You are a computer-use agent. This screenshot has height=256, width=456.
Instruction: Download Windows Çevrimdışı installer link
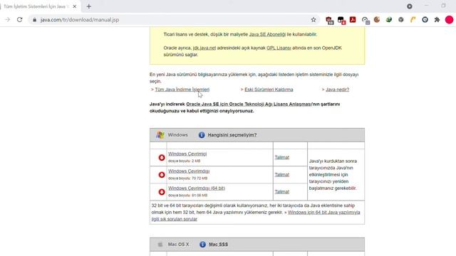(x=189, y=171)
